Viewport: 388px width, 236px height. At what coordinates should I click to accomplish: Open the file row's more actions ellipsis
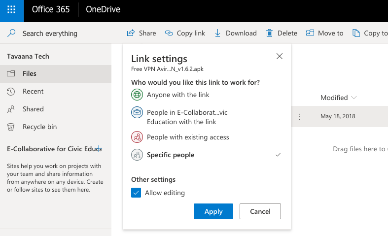pos(299,116)
